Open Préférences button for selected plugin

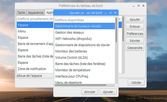tap(135, 34)
